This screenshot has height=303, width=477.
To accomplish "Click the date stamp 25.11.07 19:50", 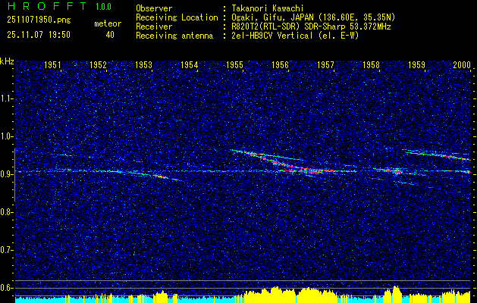I will [39, 35].
